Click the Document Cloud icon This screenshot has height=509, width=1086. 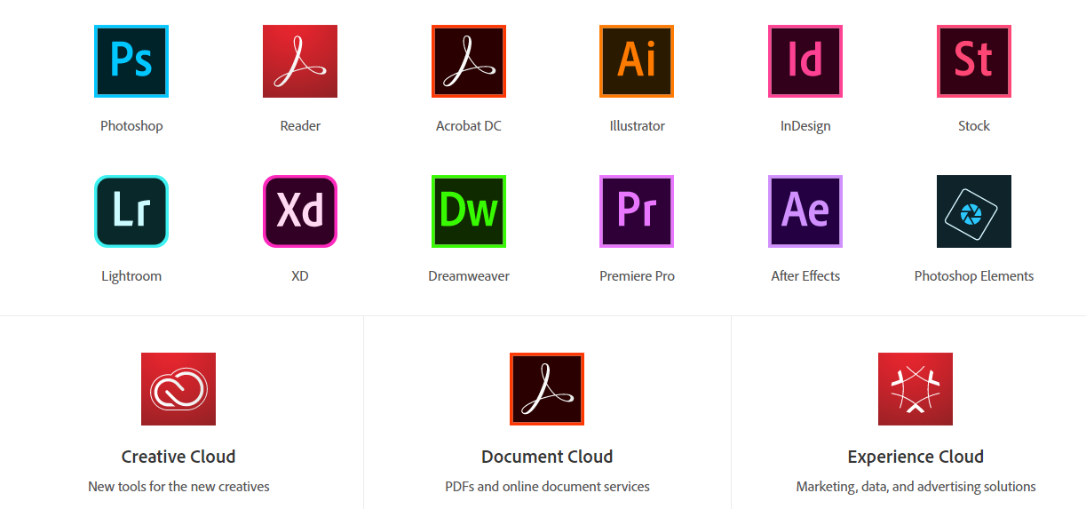pyautogui.click(x=547, y=389)
